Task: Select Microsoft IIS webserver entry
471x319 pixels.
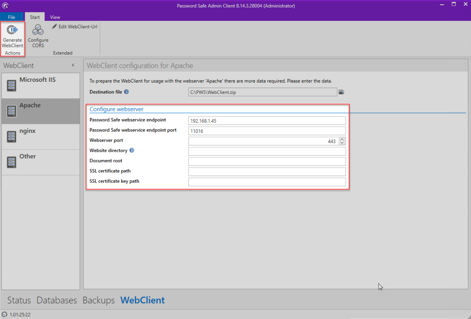Action: pos(41,86)
